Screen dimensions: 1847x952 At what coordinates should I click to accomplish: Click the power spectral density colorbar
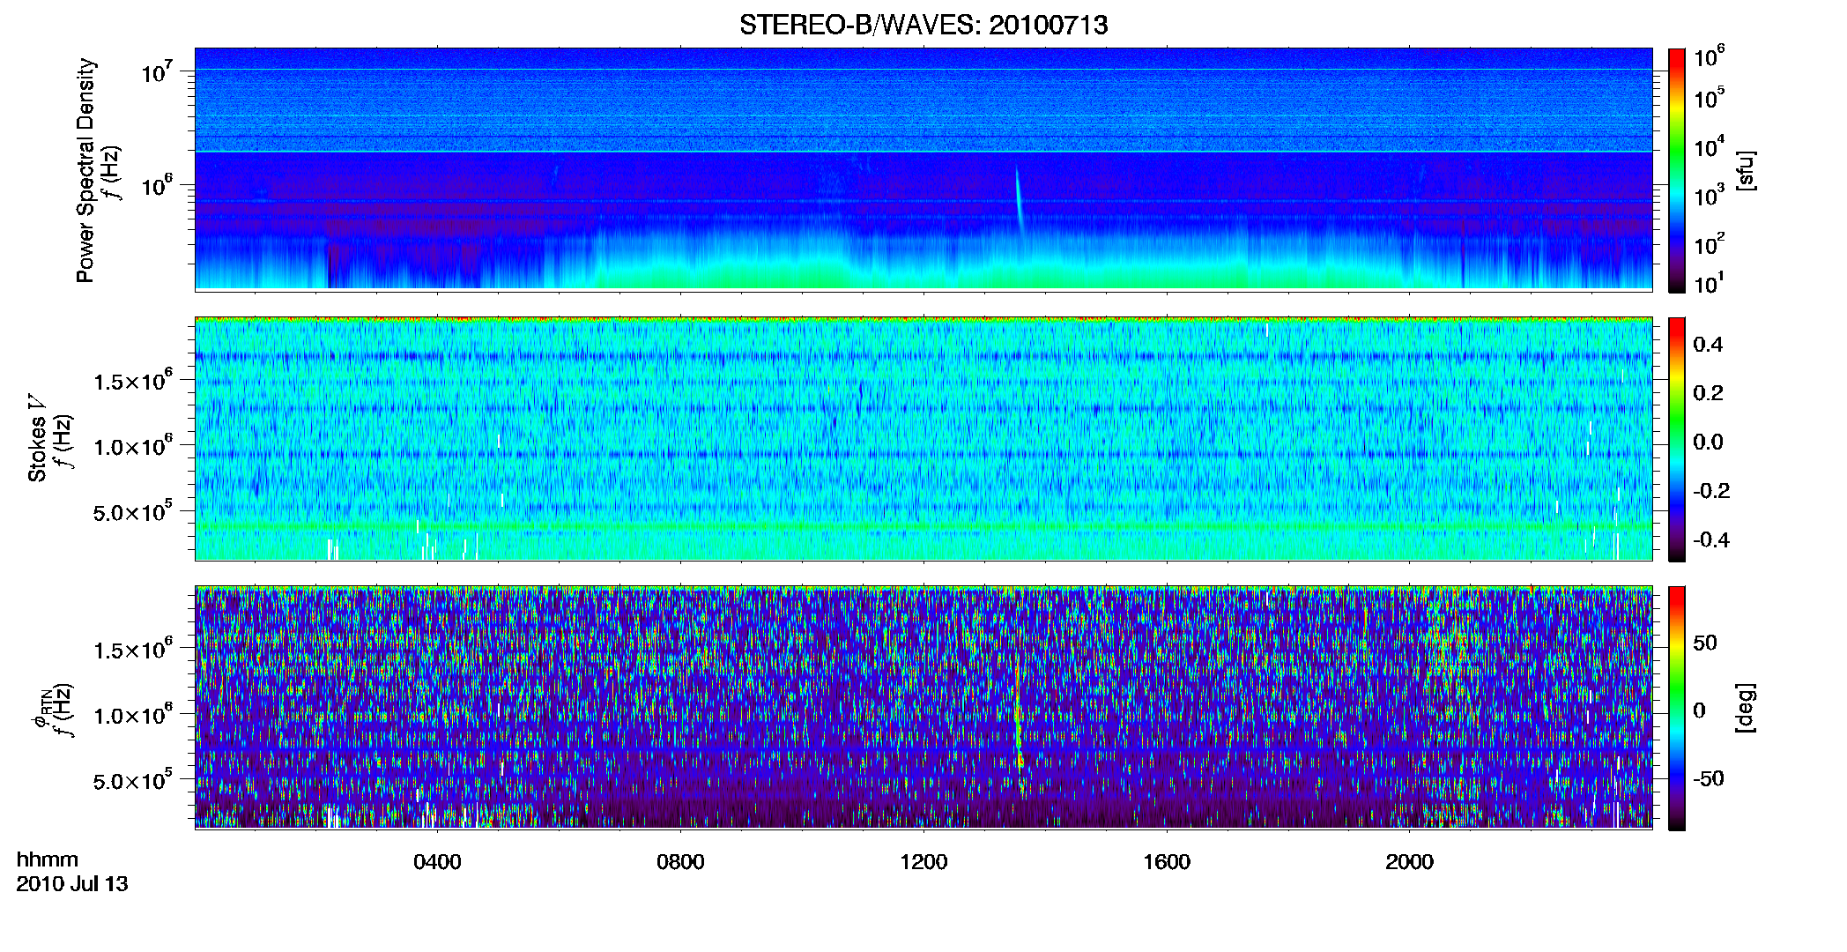pos(1677,170)
